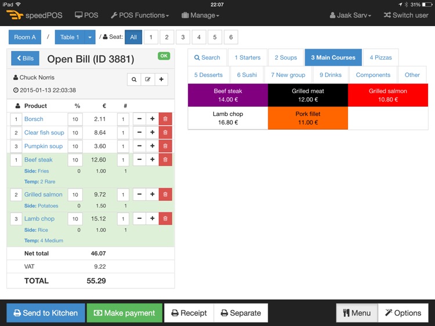Go to the POS screen
This screenshot has width=435, height=326.
(86, 15)
